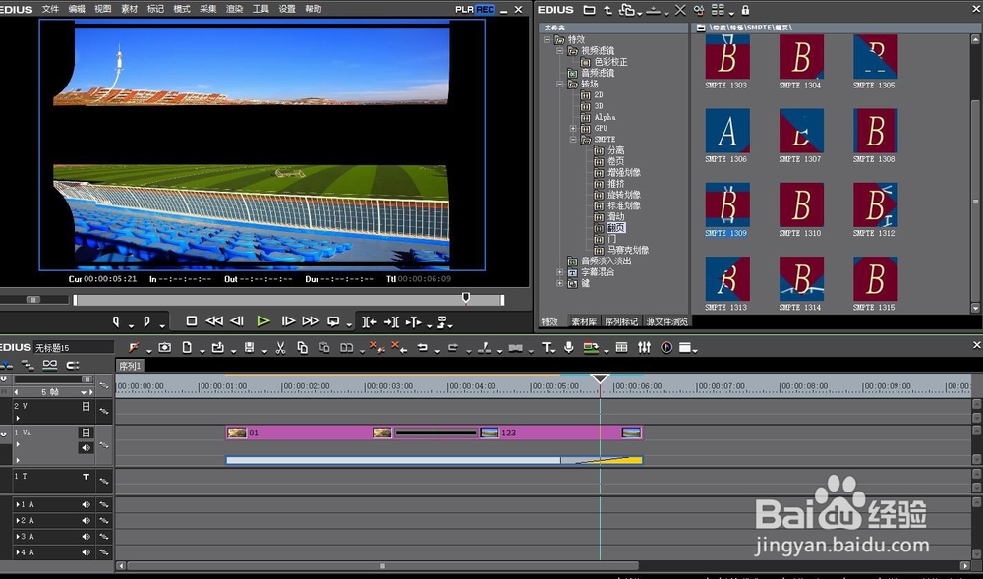Click the Stop button in player controls
The height and width of the screenshot is (579, 983).
192,321
